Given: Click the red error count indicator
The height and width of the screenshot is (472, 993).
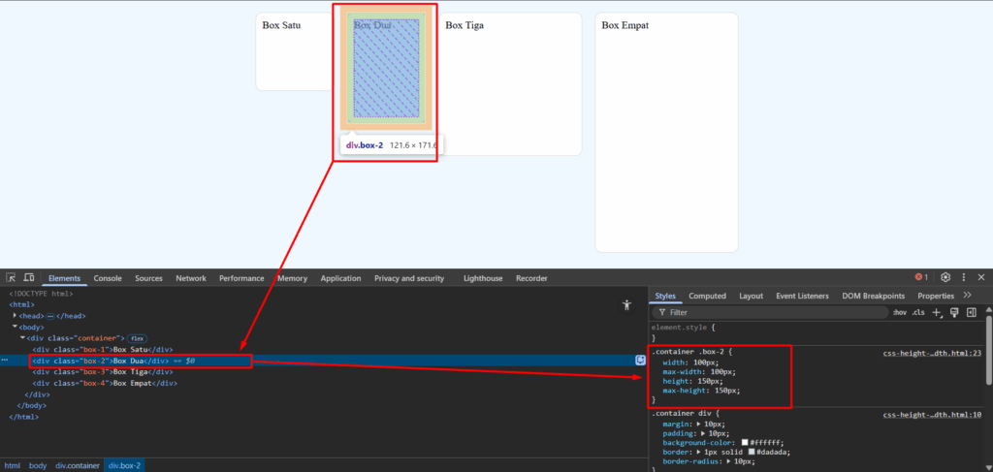Looking at the screenshot, I should [x=921, y=277].
